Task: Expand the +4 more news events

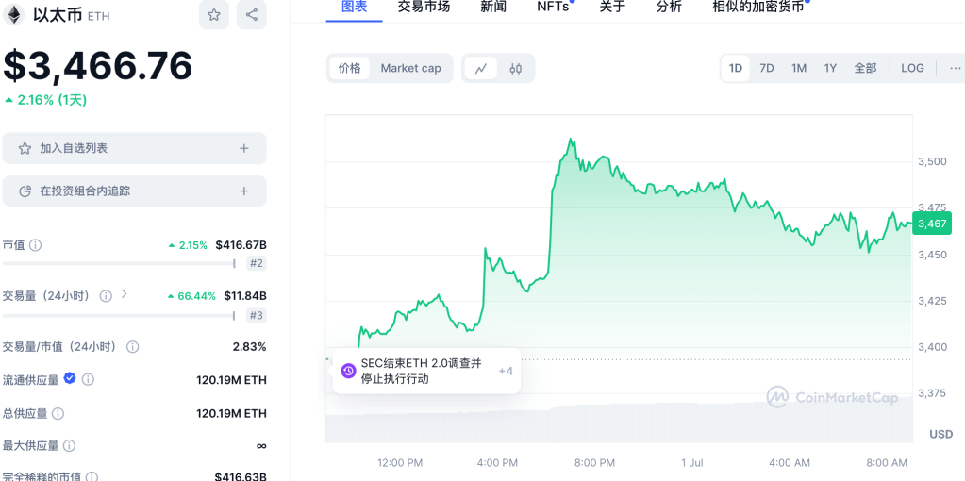Action: pos(506,371)
